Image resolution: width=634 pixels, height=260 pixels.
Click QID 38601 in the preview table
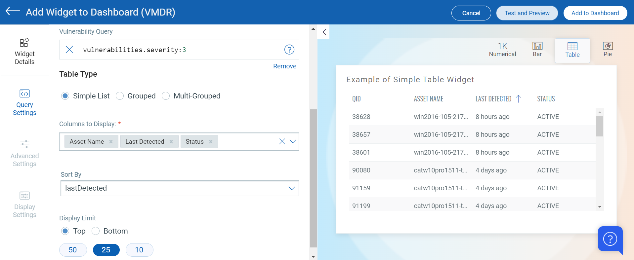(361, 152)
